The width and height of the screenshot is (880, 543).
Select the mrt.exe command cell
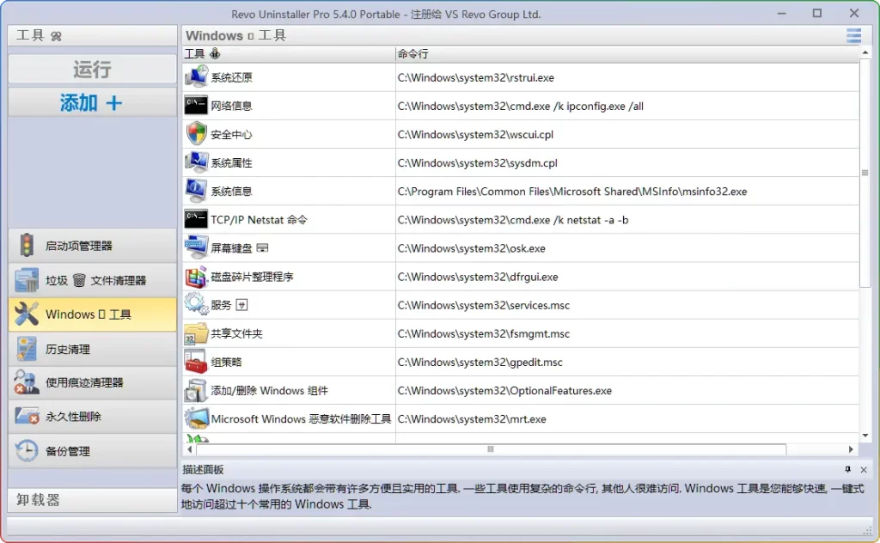point(626,419)
